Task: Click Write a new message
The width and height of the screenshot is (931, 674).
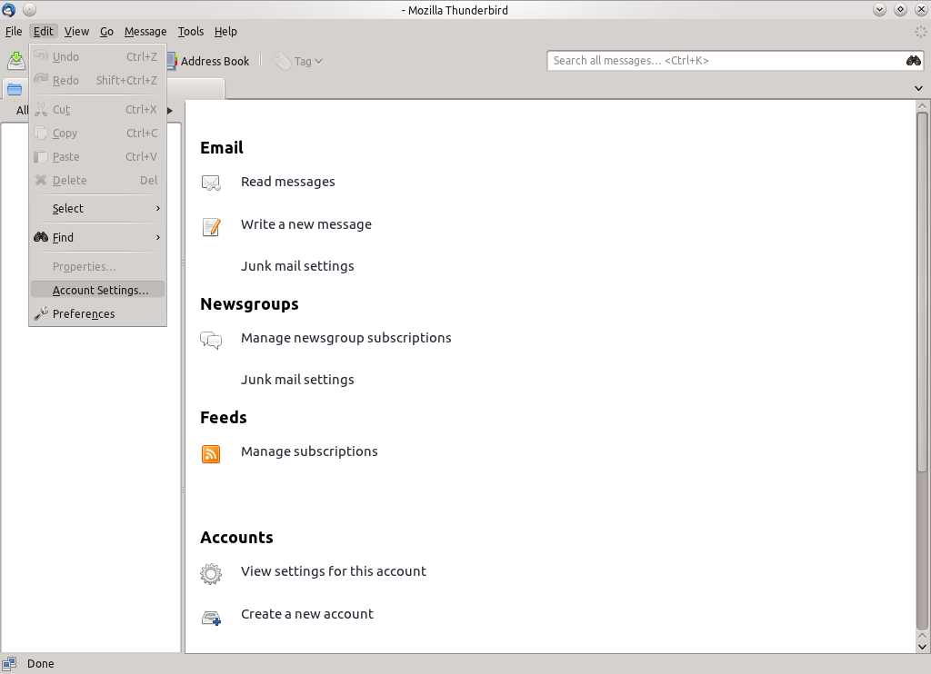Action: tap(306, 224)
